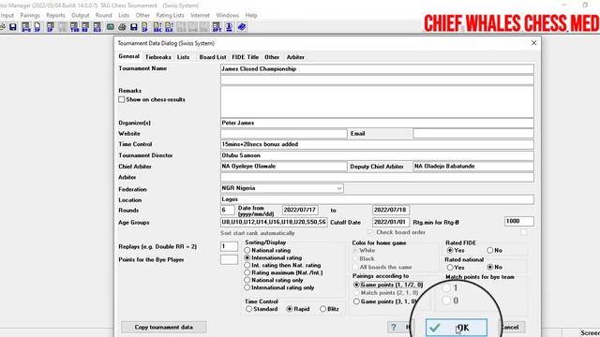Screen dimensions: 600x337
Task: Set Time Control to Rapid
Action: point(290,309)
